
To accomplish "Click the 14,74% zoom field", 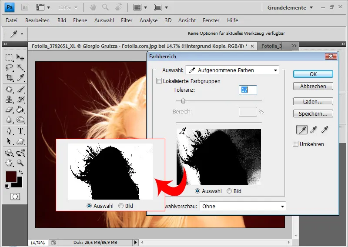I will coord(37,243).
